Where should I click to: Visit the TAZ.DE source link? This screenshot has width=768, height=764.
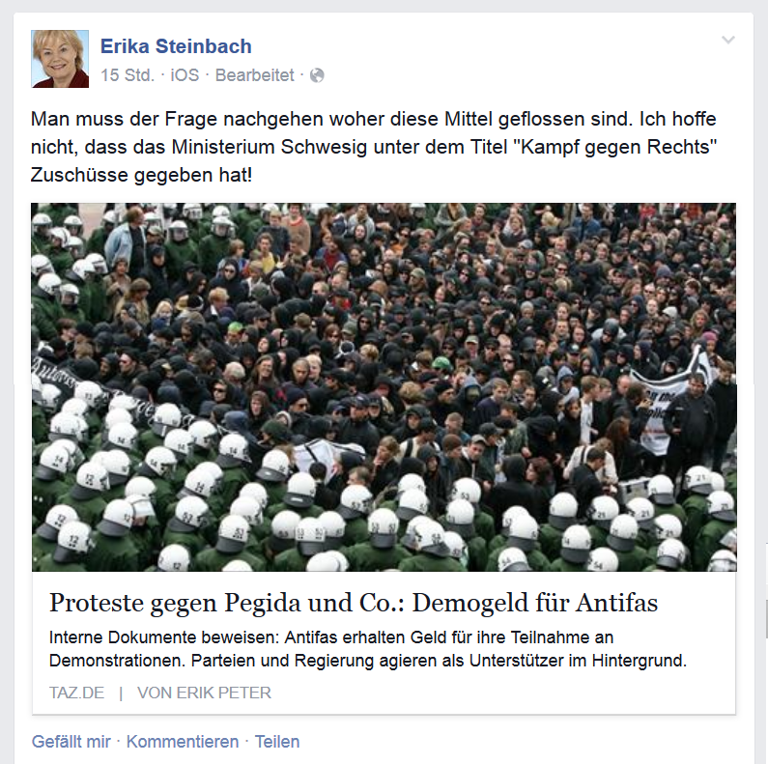click(77, 693)
